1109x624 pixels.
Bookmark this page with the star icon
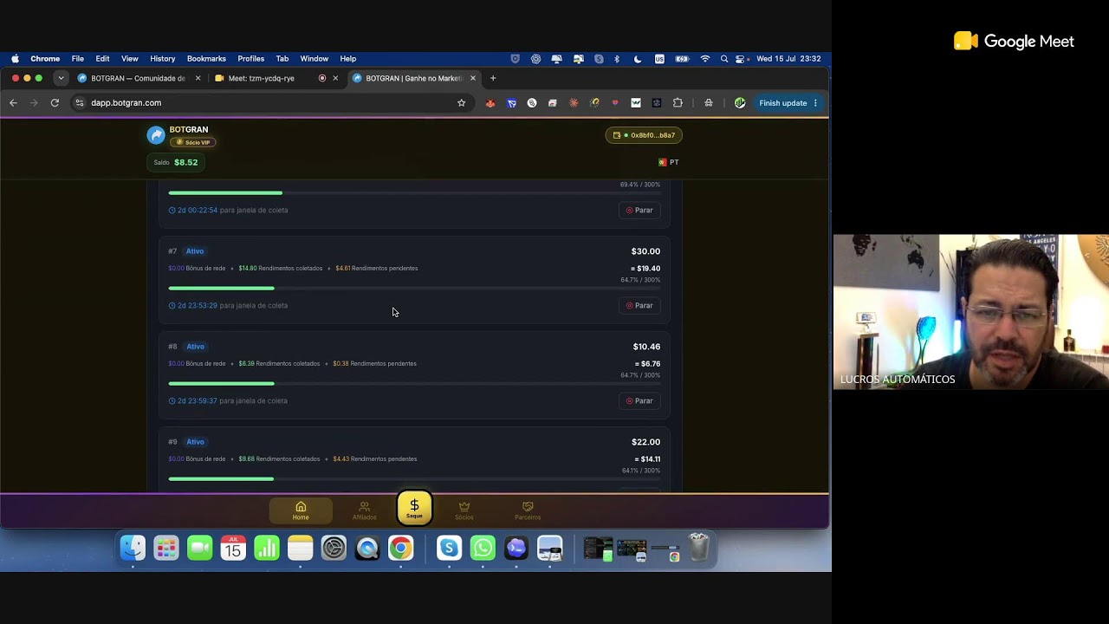click(461, 103)
